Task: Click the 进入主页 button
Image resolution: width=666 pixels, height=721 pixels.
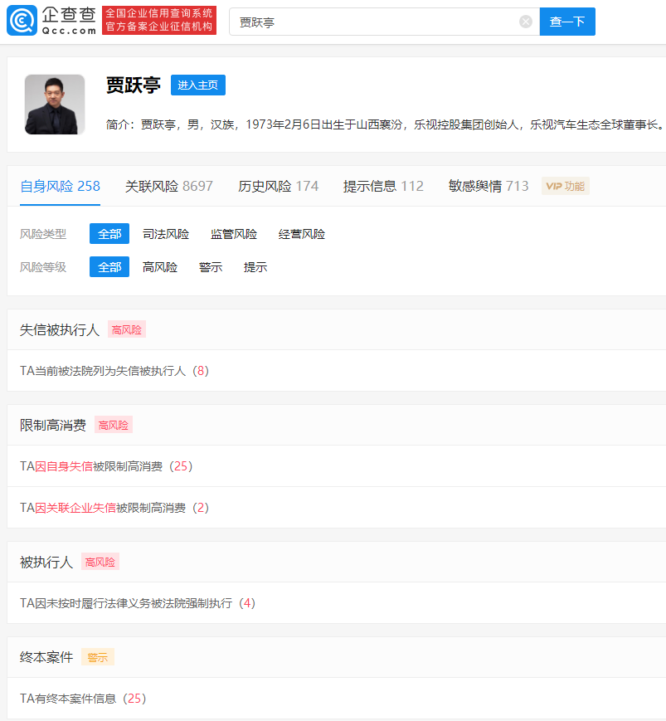Action: [x=197, y=85]
